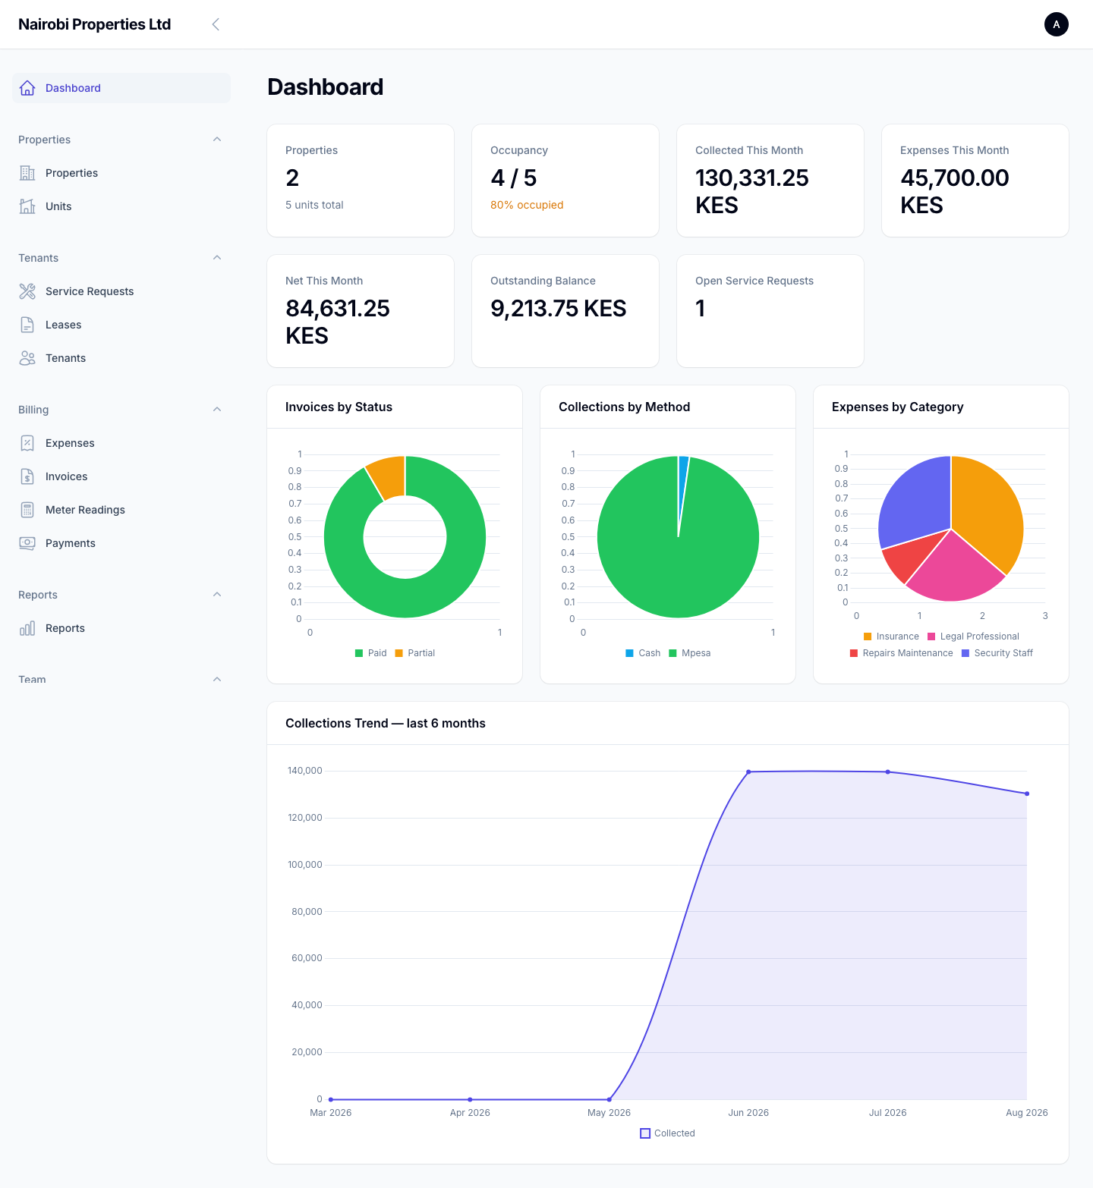The width and height of the screenshot is (1093, 1188).
Task: Click the Dashboard home icon
Action: tap(27, 88)
